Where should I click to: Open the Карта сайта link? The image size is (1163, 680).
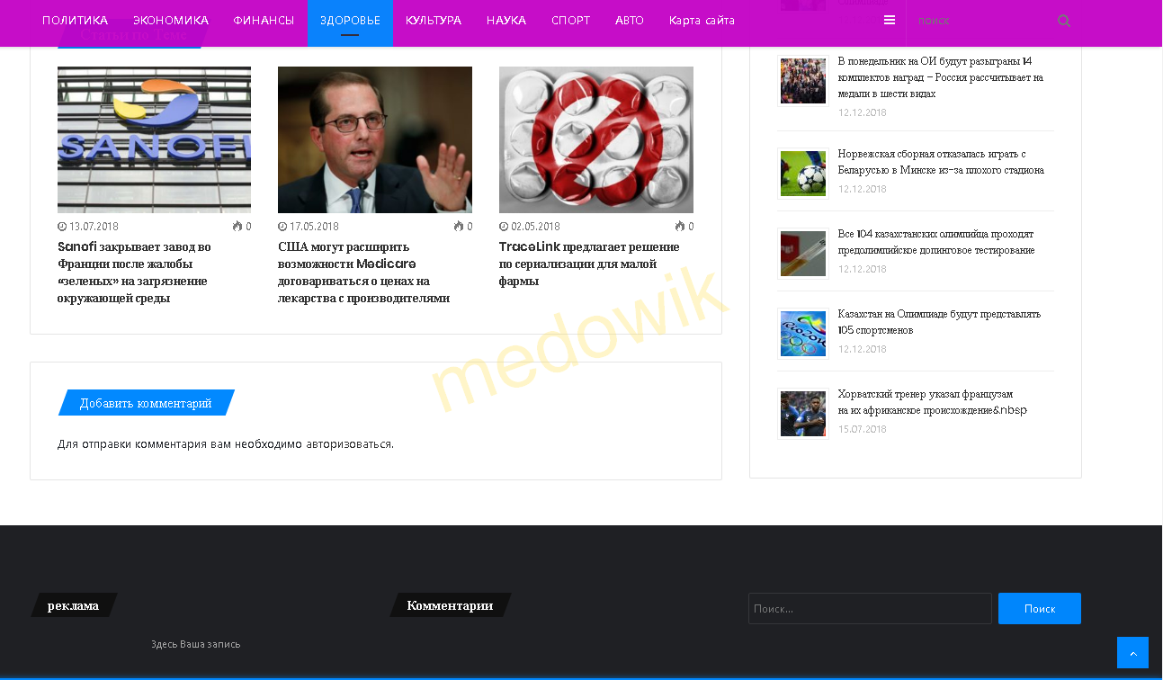coord(702,20)
